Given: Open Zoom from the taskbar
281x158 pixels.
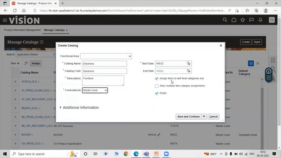Looking at the screenshot, I should point(166,154).
